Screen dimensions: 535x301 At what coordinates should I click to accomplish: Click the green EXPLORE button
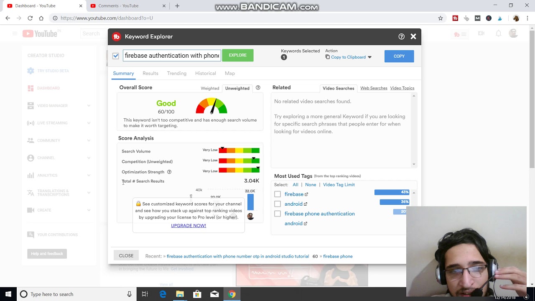click(238, 55)
